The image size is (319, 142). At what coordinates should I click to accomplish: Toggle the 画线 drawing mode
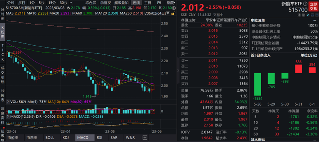[x=136, y=3]
